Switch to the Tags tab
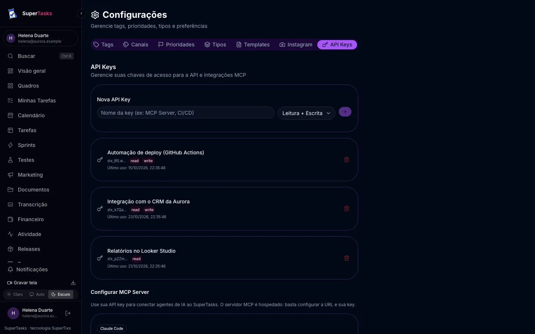 pos(103,45)
